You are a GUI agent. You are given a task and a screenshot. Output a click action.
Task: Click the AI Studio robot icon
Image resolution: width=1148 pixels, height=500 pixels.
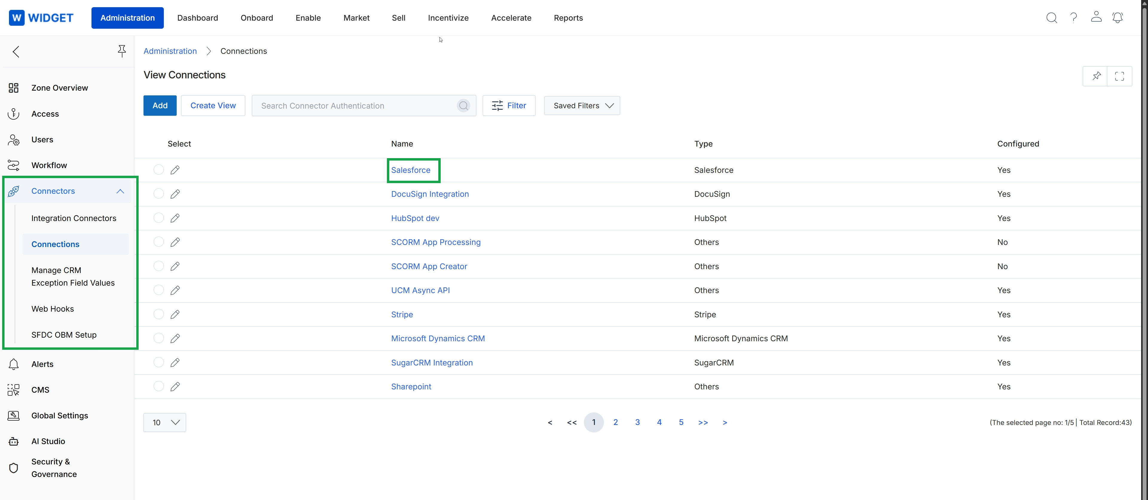click(x=13, y=441)
